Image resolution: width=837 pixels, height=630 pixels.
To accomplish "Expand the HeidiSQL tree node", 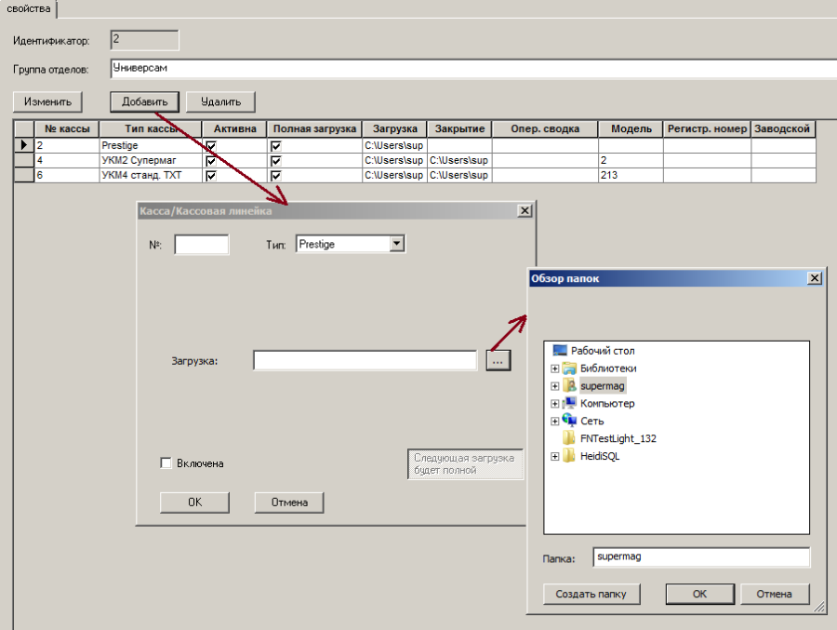I will point(554,457).
